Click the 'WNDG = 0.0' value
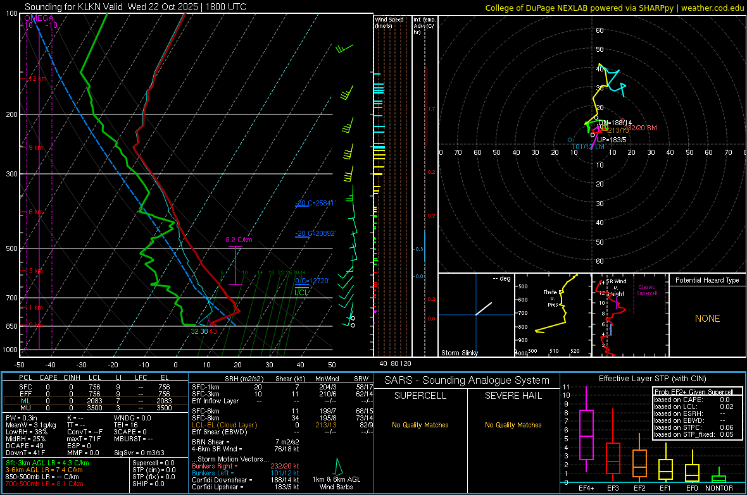The image size is (747, 495). (132, 418)
